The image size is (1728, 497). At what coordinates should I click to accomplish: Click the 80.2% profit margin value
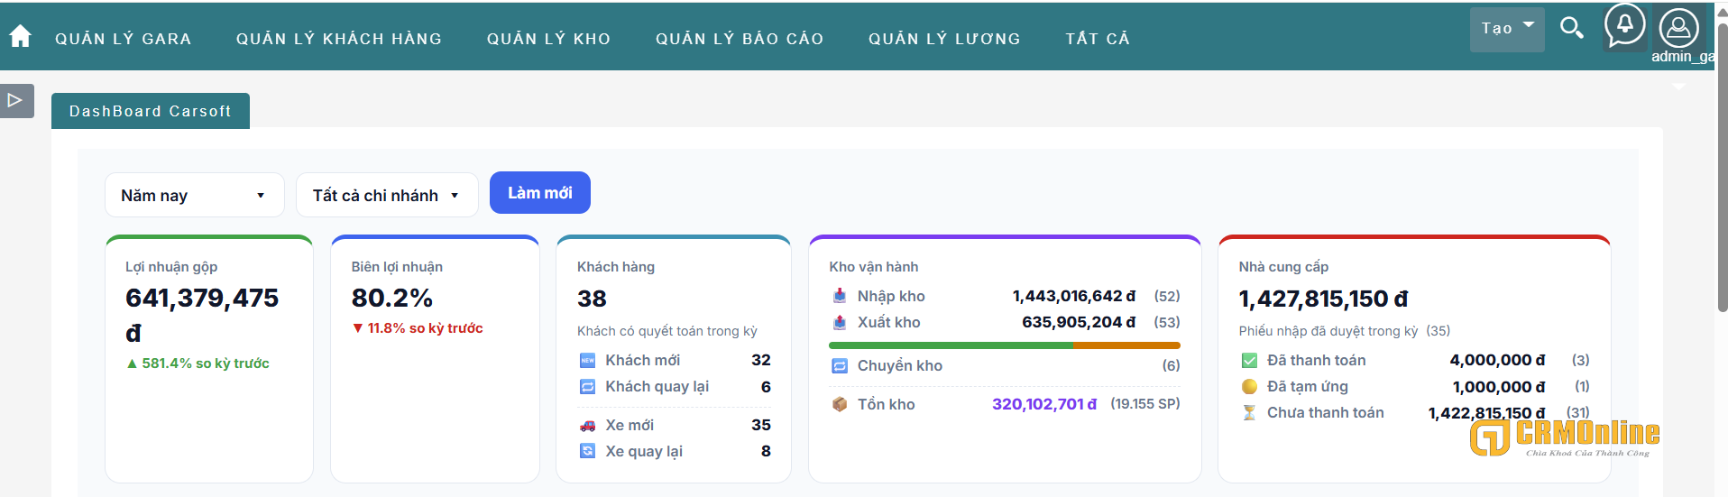tap(392, 298)
